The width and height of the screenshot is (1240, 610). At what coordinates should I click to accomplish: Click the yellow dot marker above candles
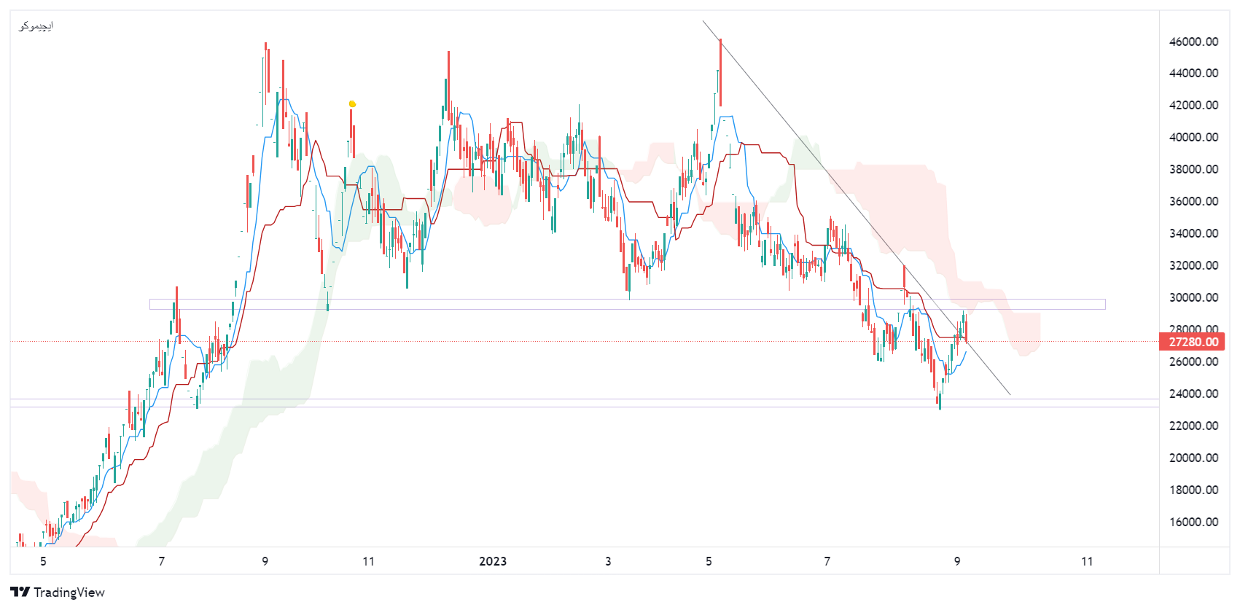(352, 104)
